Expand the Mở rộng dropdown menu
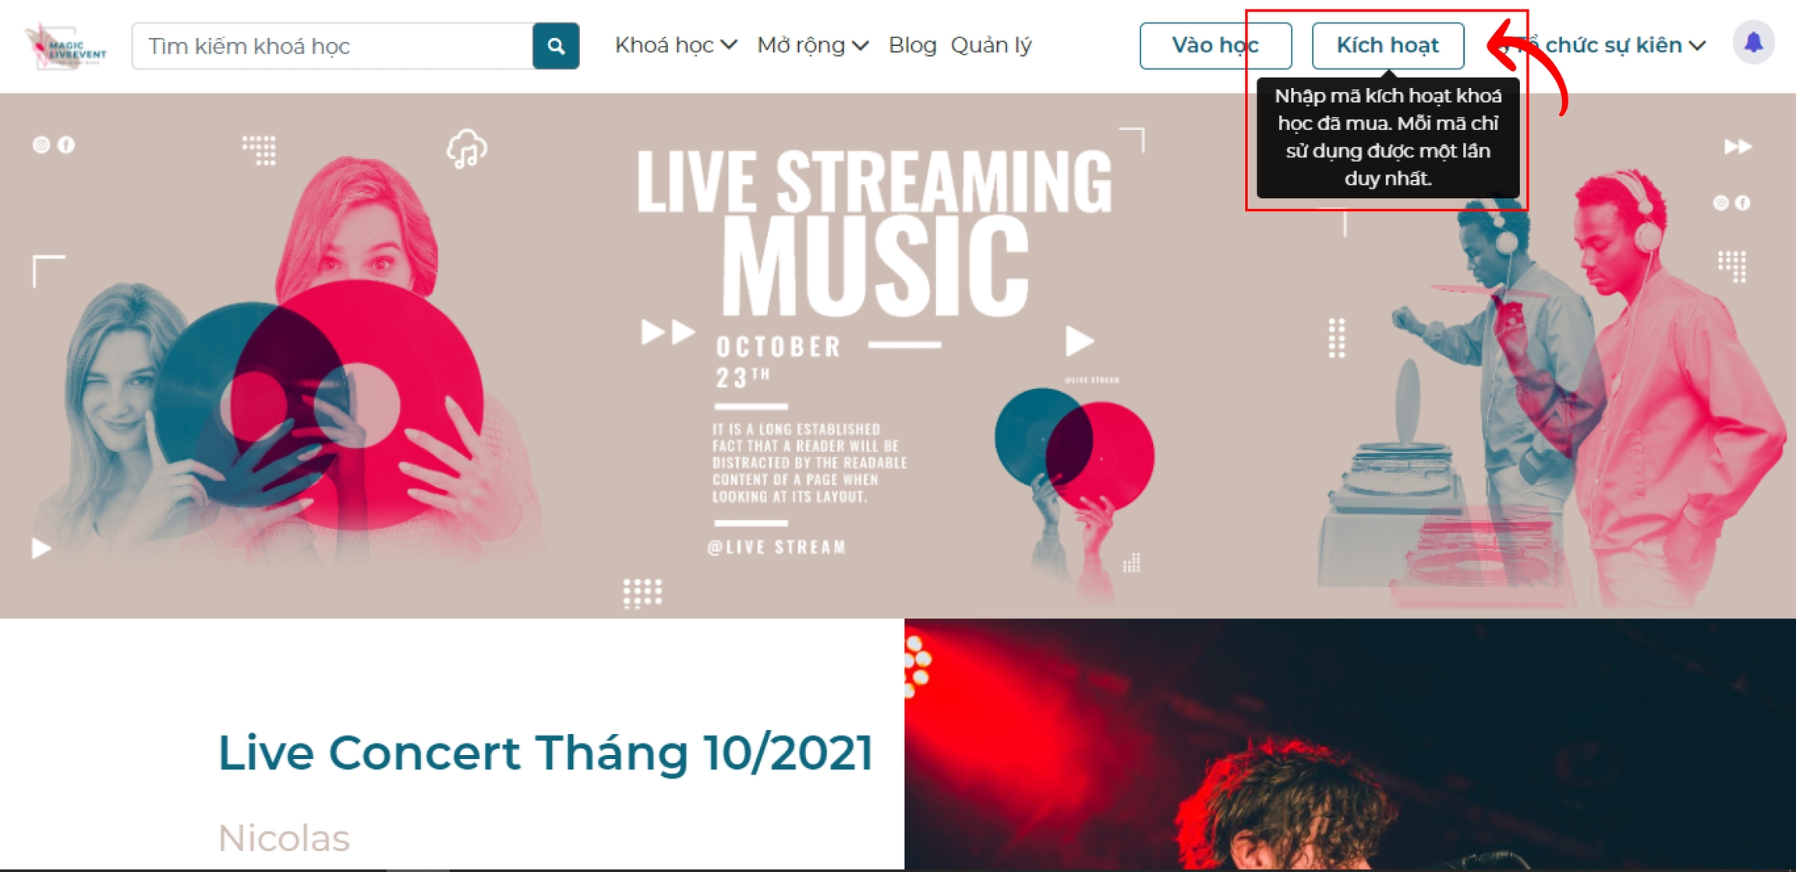Viewport: 1796px width, 872px height. click(x=813, y=45)
